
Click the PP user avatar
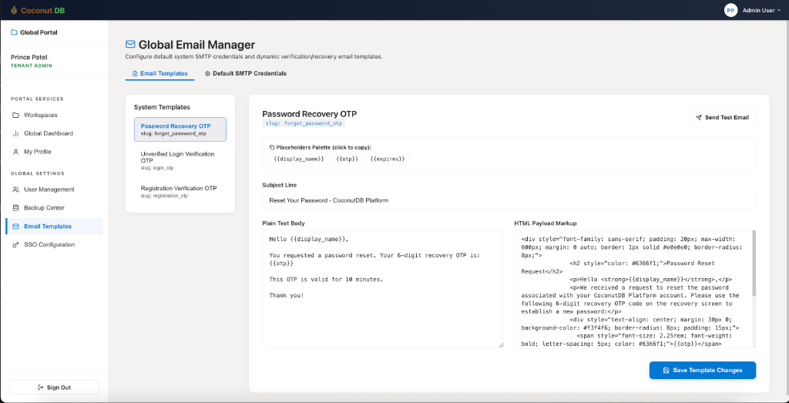point(730,10)
